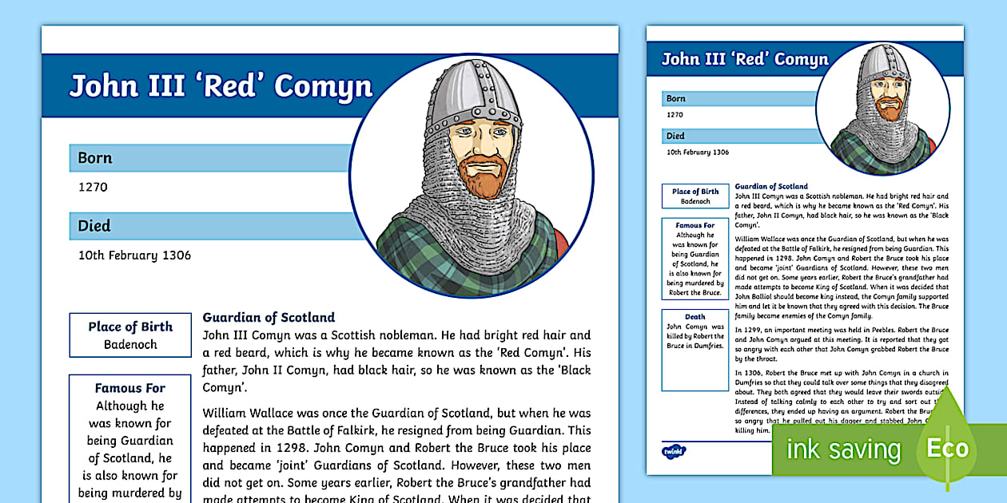This screenshot has width=1007, height=503.
Task: Select the large 'Born' header bar
Action: [x=209, y=158]
